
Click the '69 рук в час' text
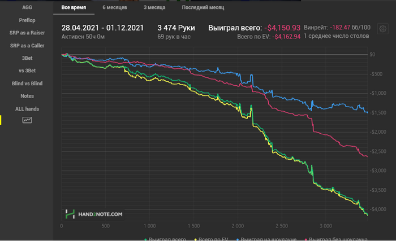174,37
